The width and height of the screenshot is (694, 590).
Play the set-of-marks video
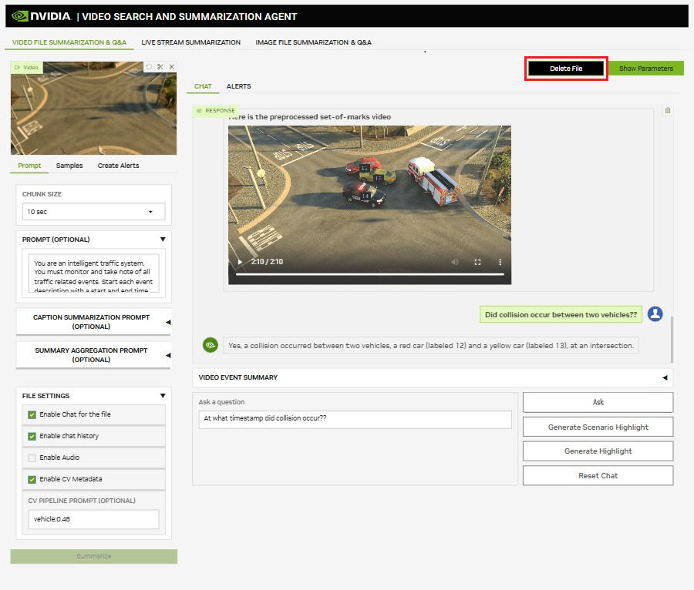[240, 262]
